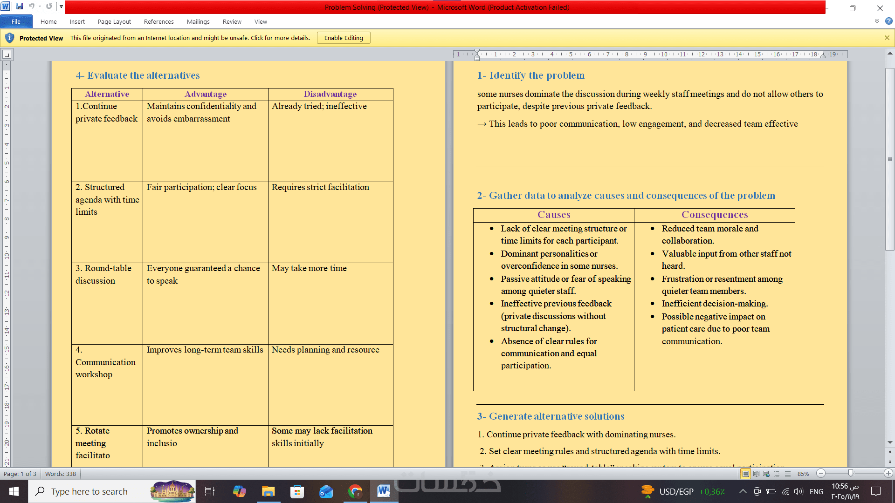This screenshot has width=895, height=503.
Task: Switch to Outline view icon
Action: [x=777, y=474]
